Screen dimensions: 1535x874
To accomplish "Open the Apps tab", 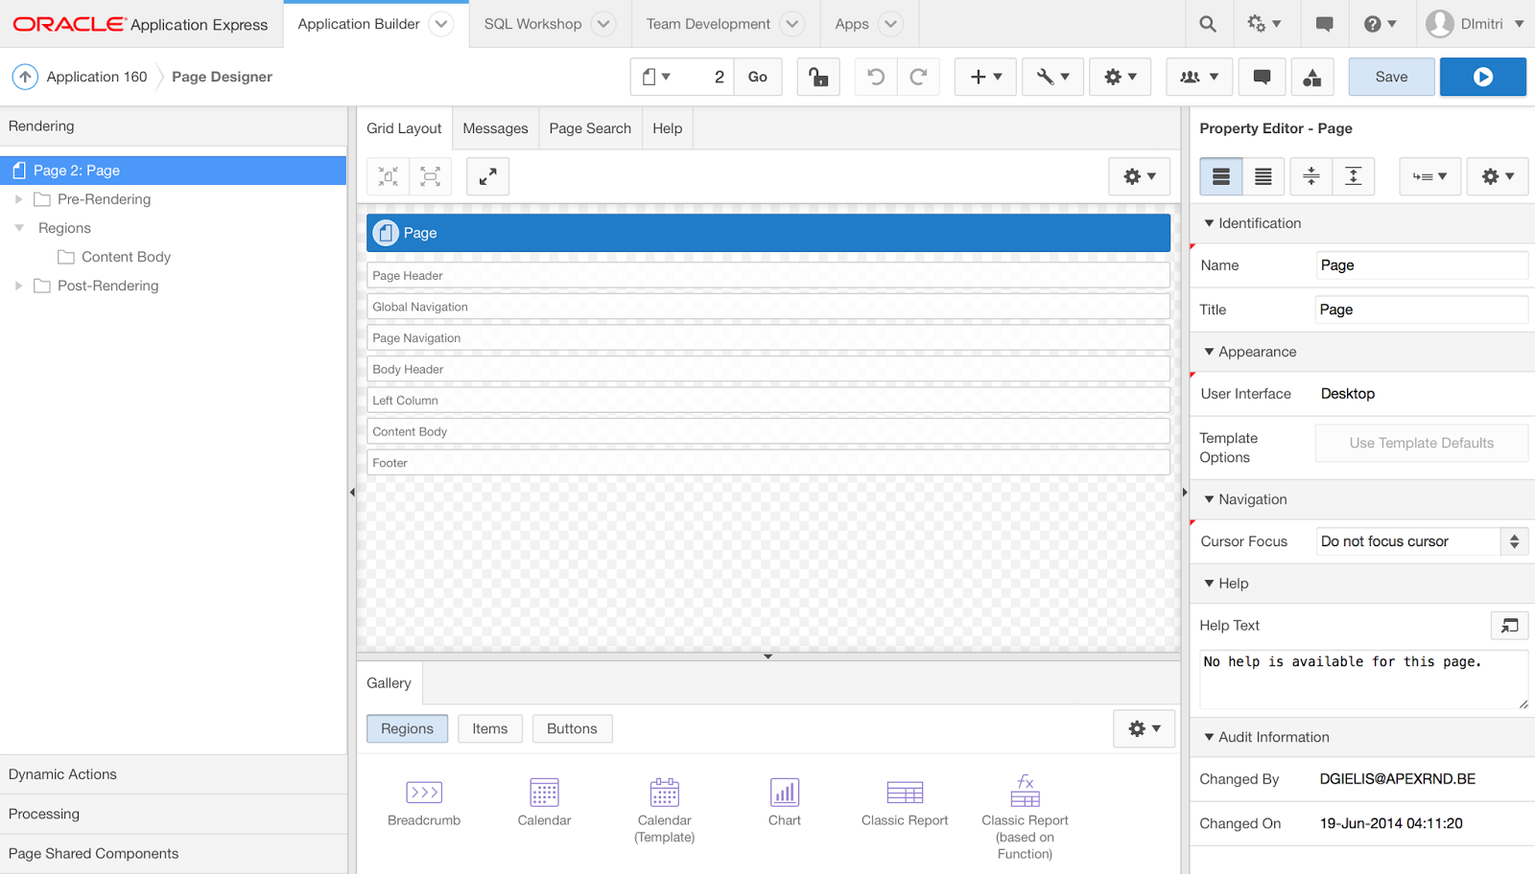I will click(852, 24).
